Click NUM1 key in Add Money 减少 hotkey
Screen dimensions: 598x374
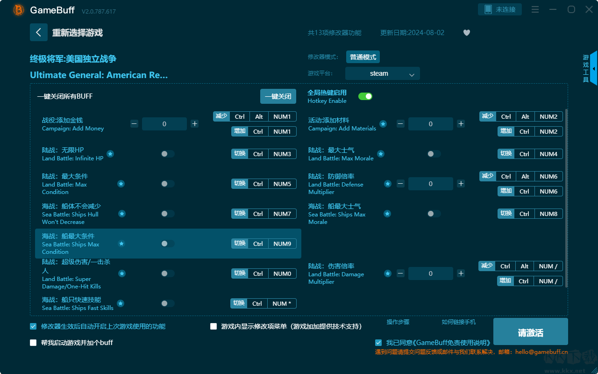click(282, 116)
